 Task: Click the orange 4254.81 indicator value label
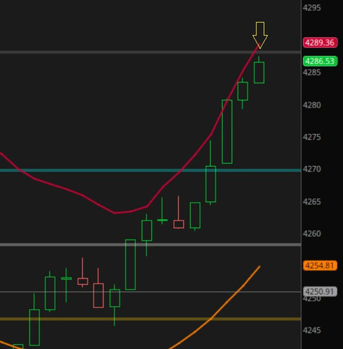coord(320,265)
